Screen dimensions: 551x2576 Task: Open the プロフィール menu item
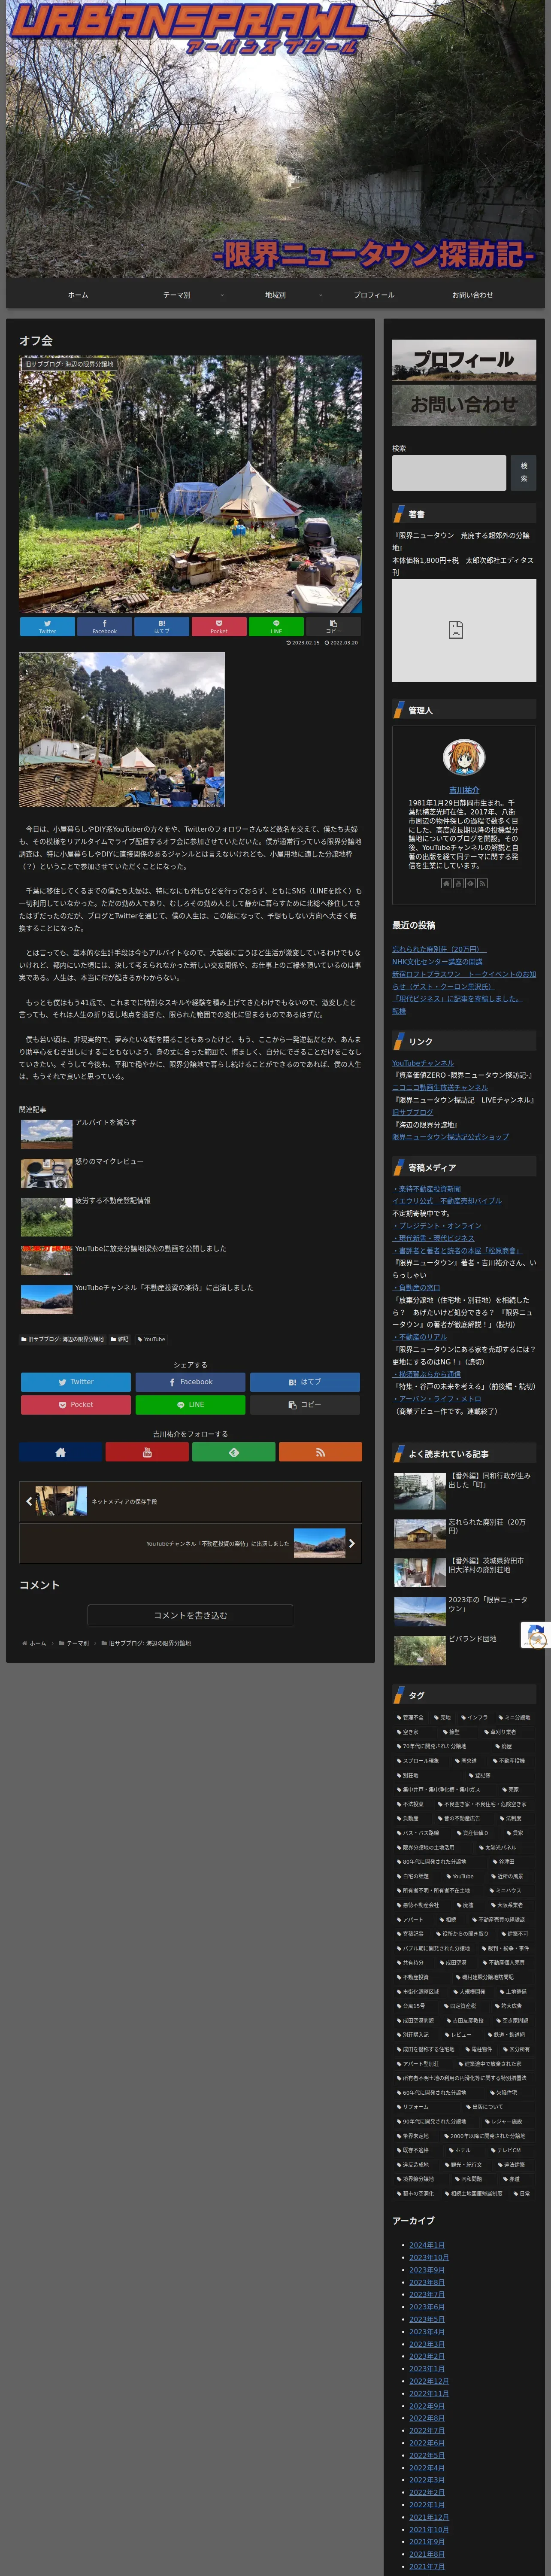point(374,295)
